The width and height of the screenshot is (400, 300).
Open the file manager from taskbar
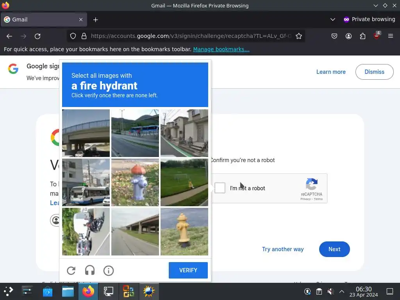pos(68,291)
